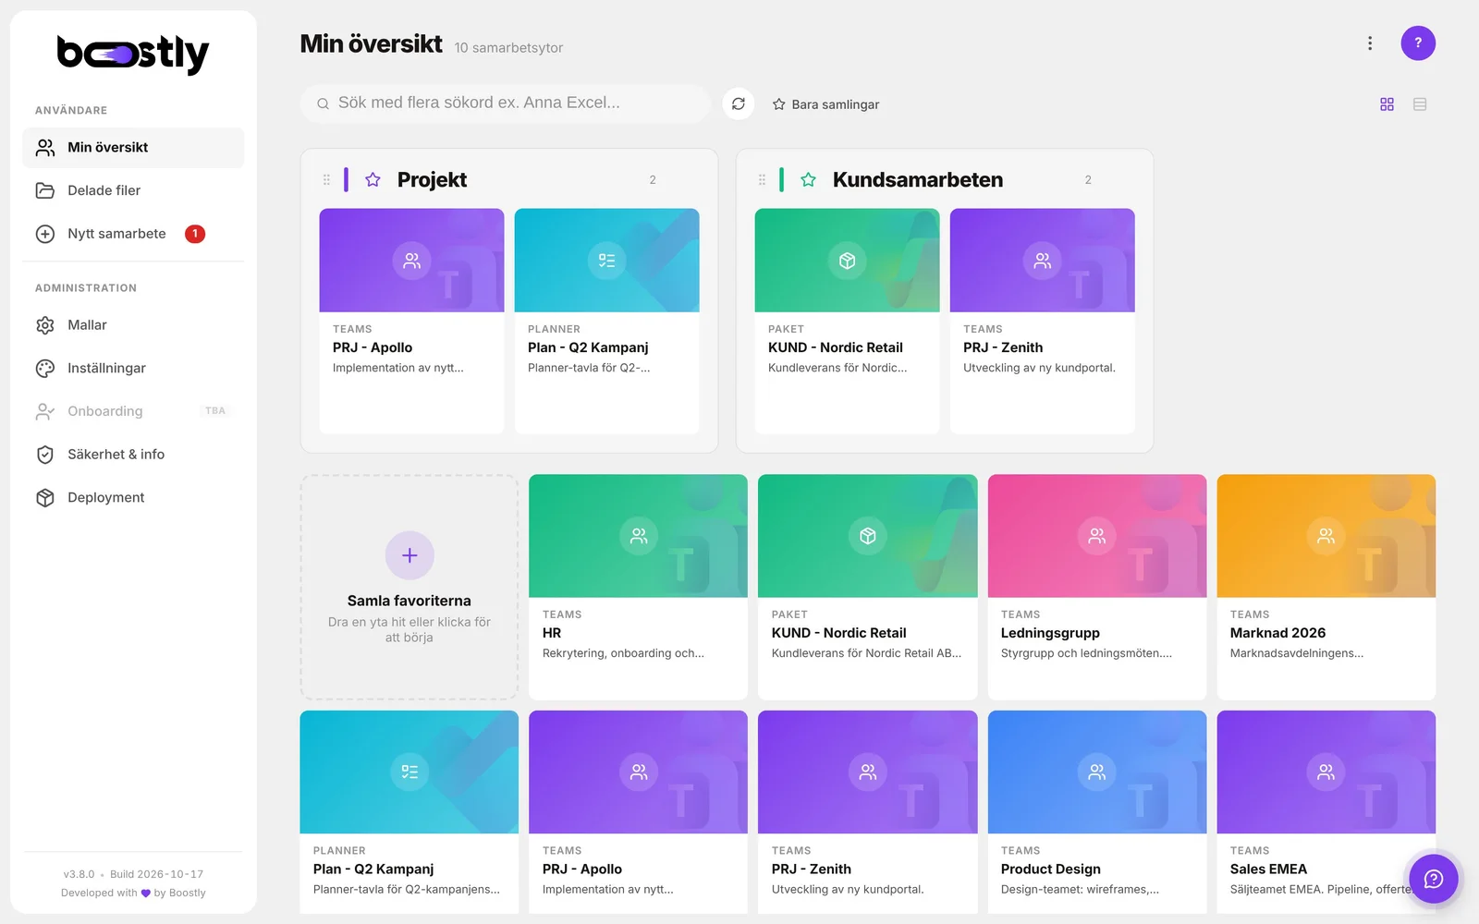Screen dimensions: 1479x924
Task: Open the Marknad 2026 workspace card
Action: click(1326, 587)
